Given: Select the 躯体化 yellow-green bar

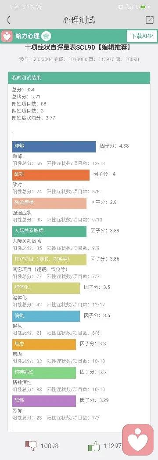Looking at the screenshot, I should click(46, 288).
